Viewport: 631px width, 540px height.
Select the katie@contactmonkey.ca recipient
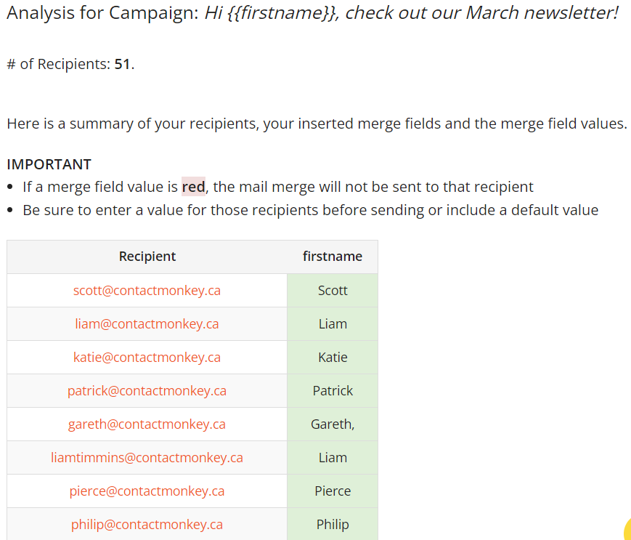click(147, 358)
